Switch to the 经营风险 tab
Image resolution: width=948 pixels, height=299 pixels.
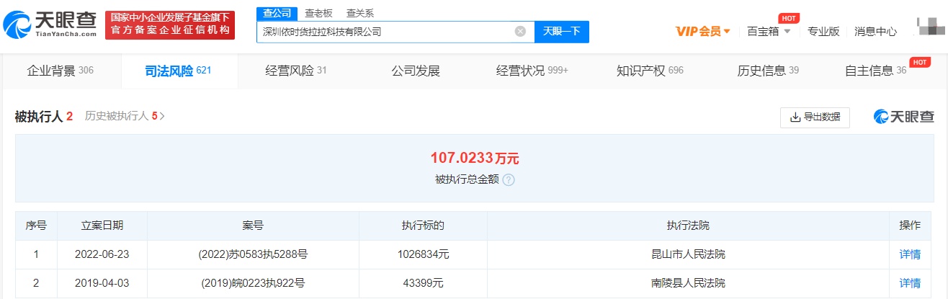295,71
